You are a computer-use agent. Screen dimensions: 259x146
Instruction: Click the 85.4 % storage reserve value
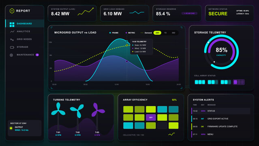[163, 14]
